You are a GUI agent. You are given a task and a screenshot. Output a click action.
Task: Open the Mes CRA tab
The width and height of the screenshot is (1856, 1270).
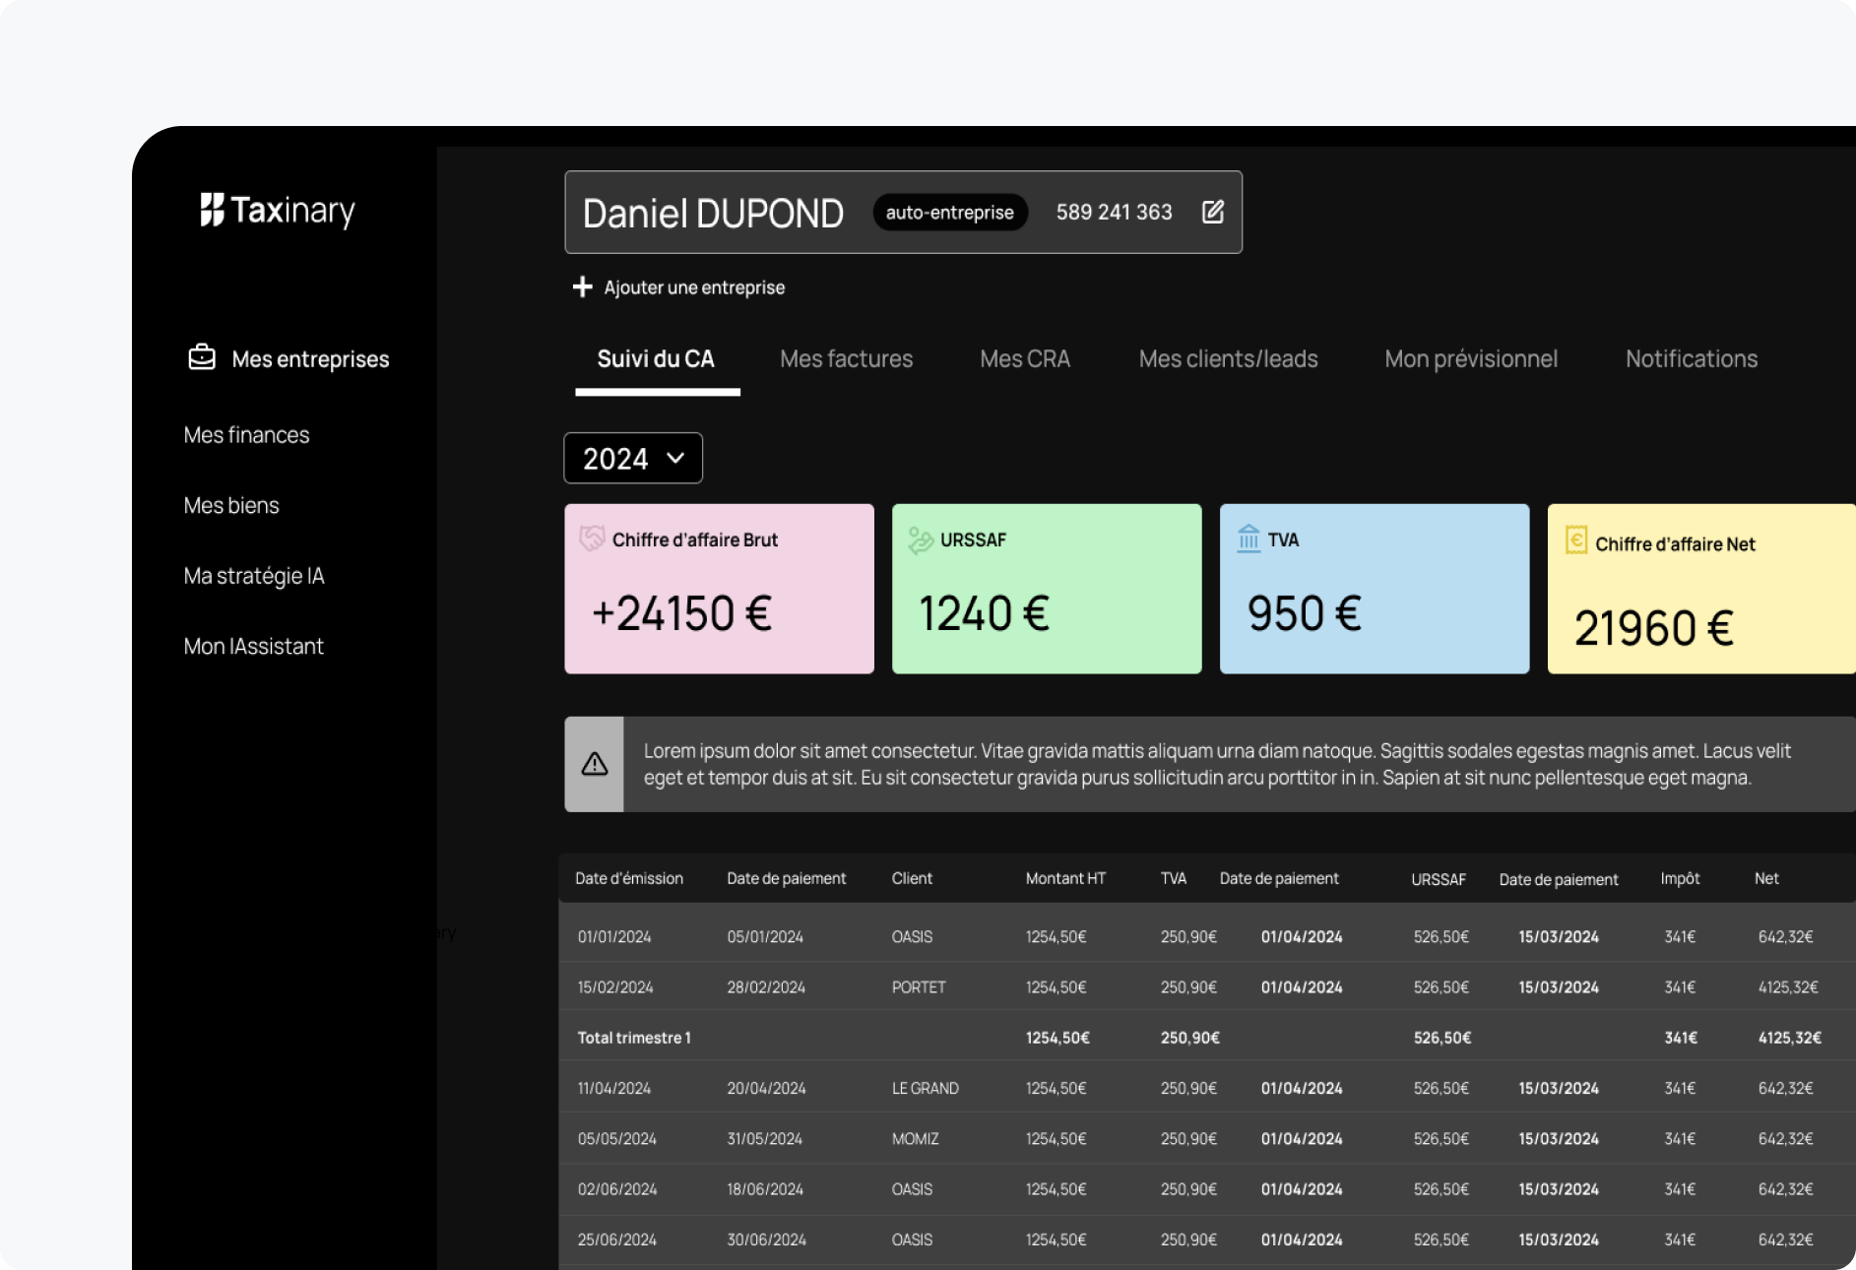coord(1024,359)
